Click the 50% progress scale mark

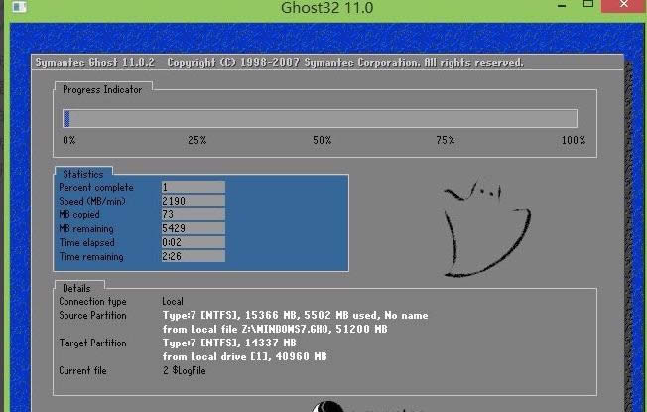point(323,140)
